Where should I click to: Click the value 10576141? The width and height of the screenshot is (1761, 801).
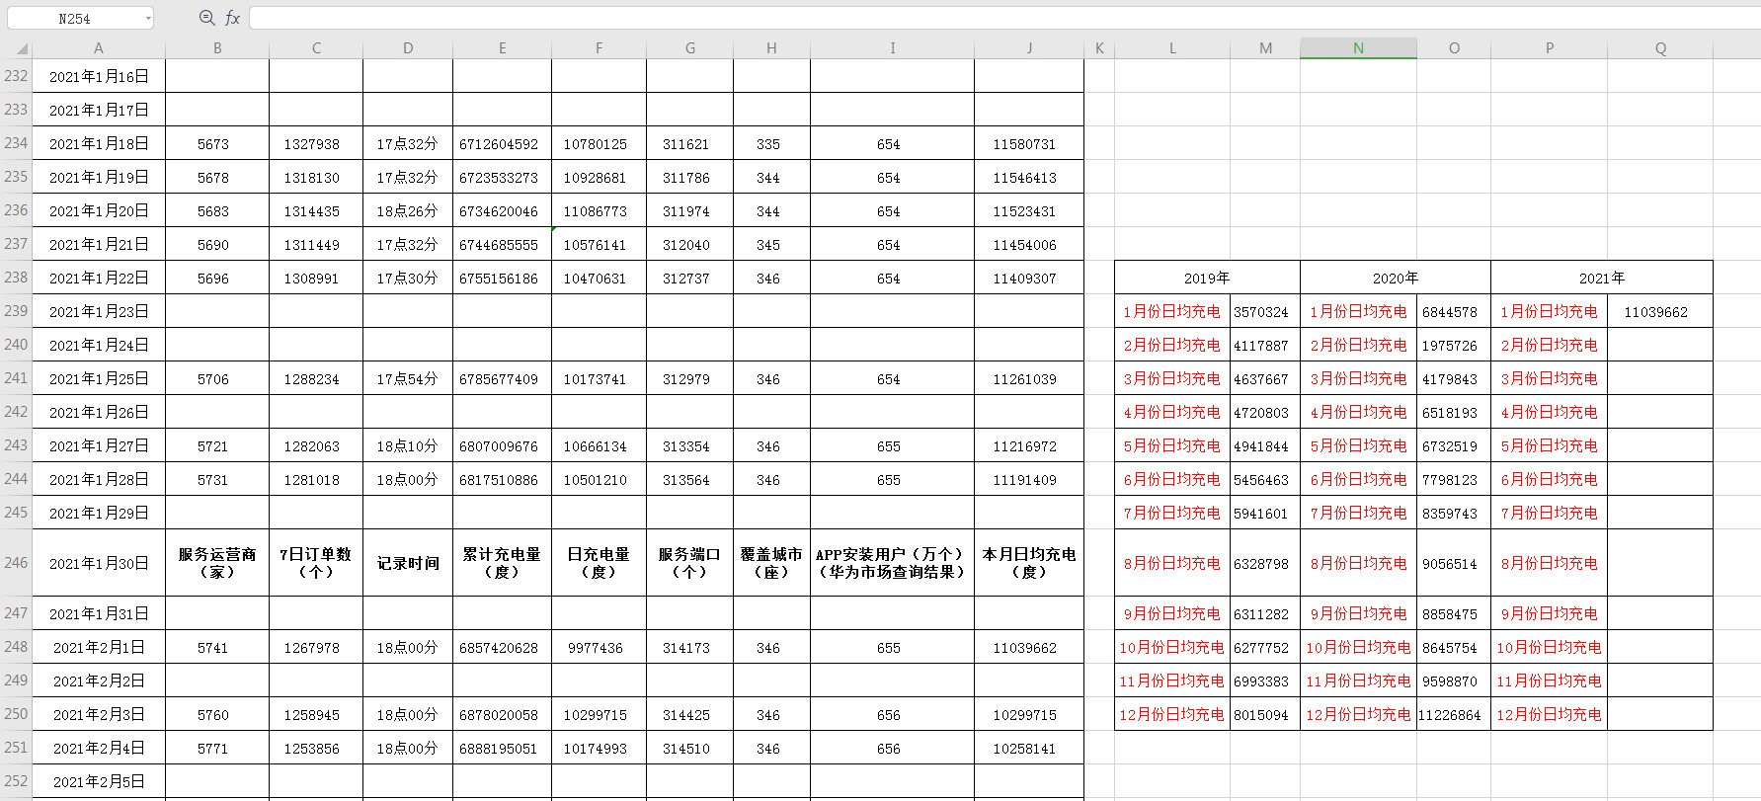pyautogui.click(x=596, y=245)
